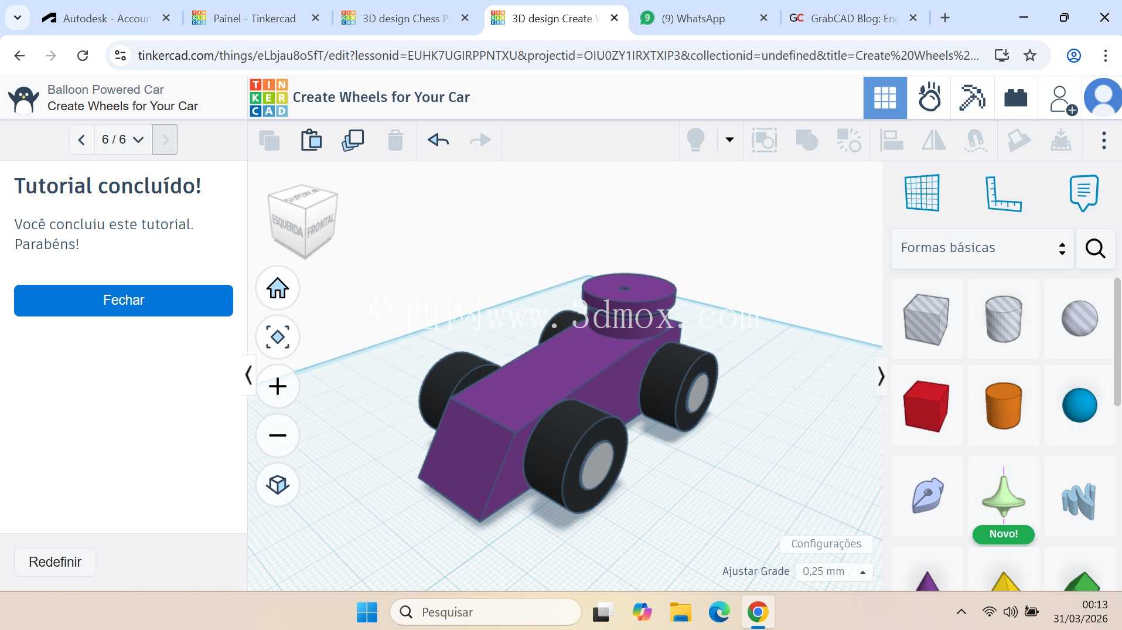The height and width of the screenshot is (630, 1122).
Task: Open visibility options dropdown arrow
Action: pyautogui.click(x=729, y=139)
